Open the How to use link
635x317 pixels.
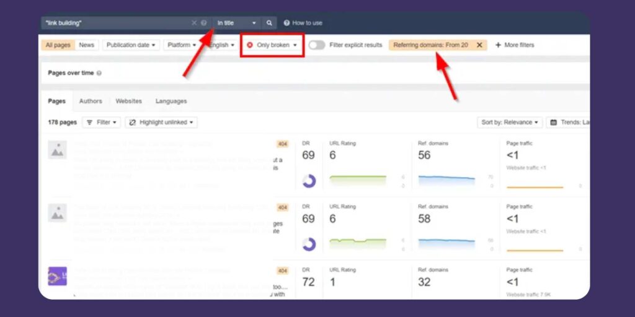click(x=303, y=23)
